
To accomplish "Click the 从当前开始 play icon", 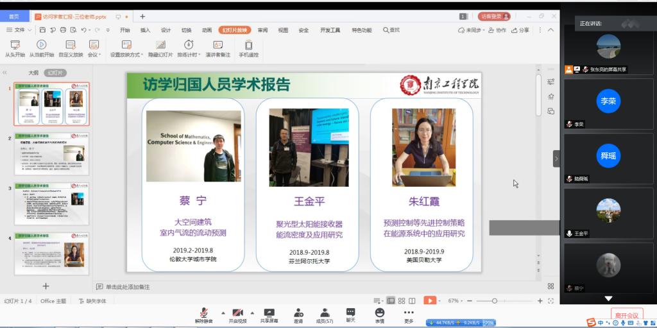I will click(41, 44).
